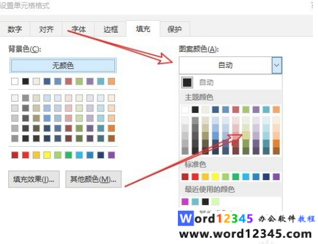Pick green in background theme row
The width and height of the screenshot is (318, 244).
click(79, 82)
